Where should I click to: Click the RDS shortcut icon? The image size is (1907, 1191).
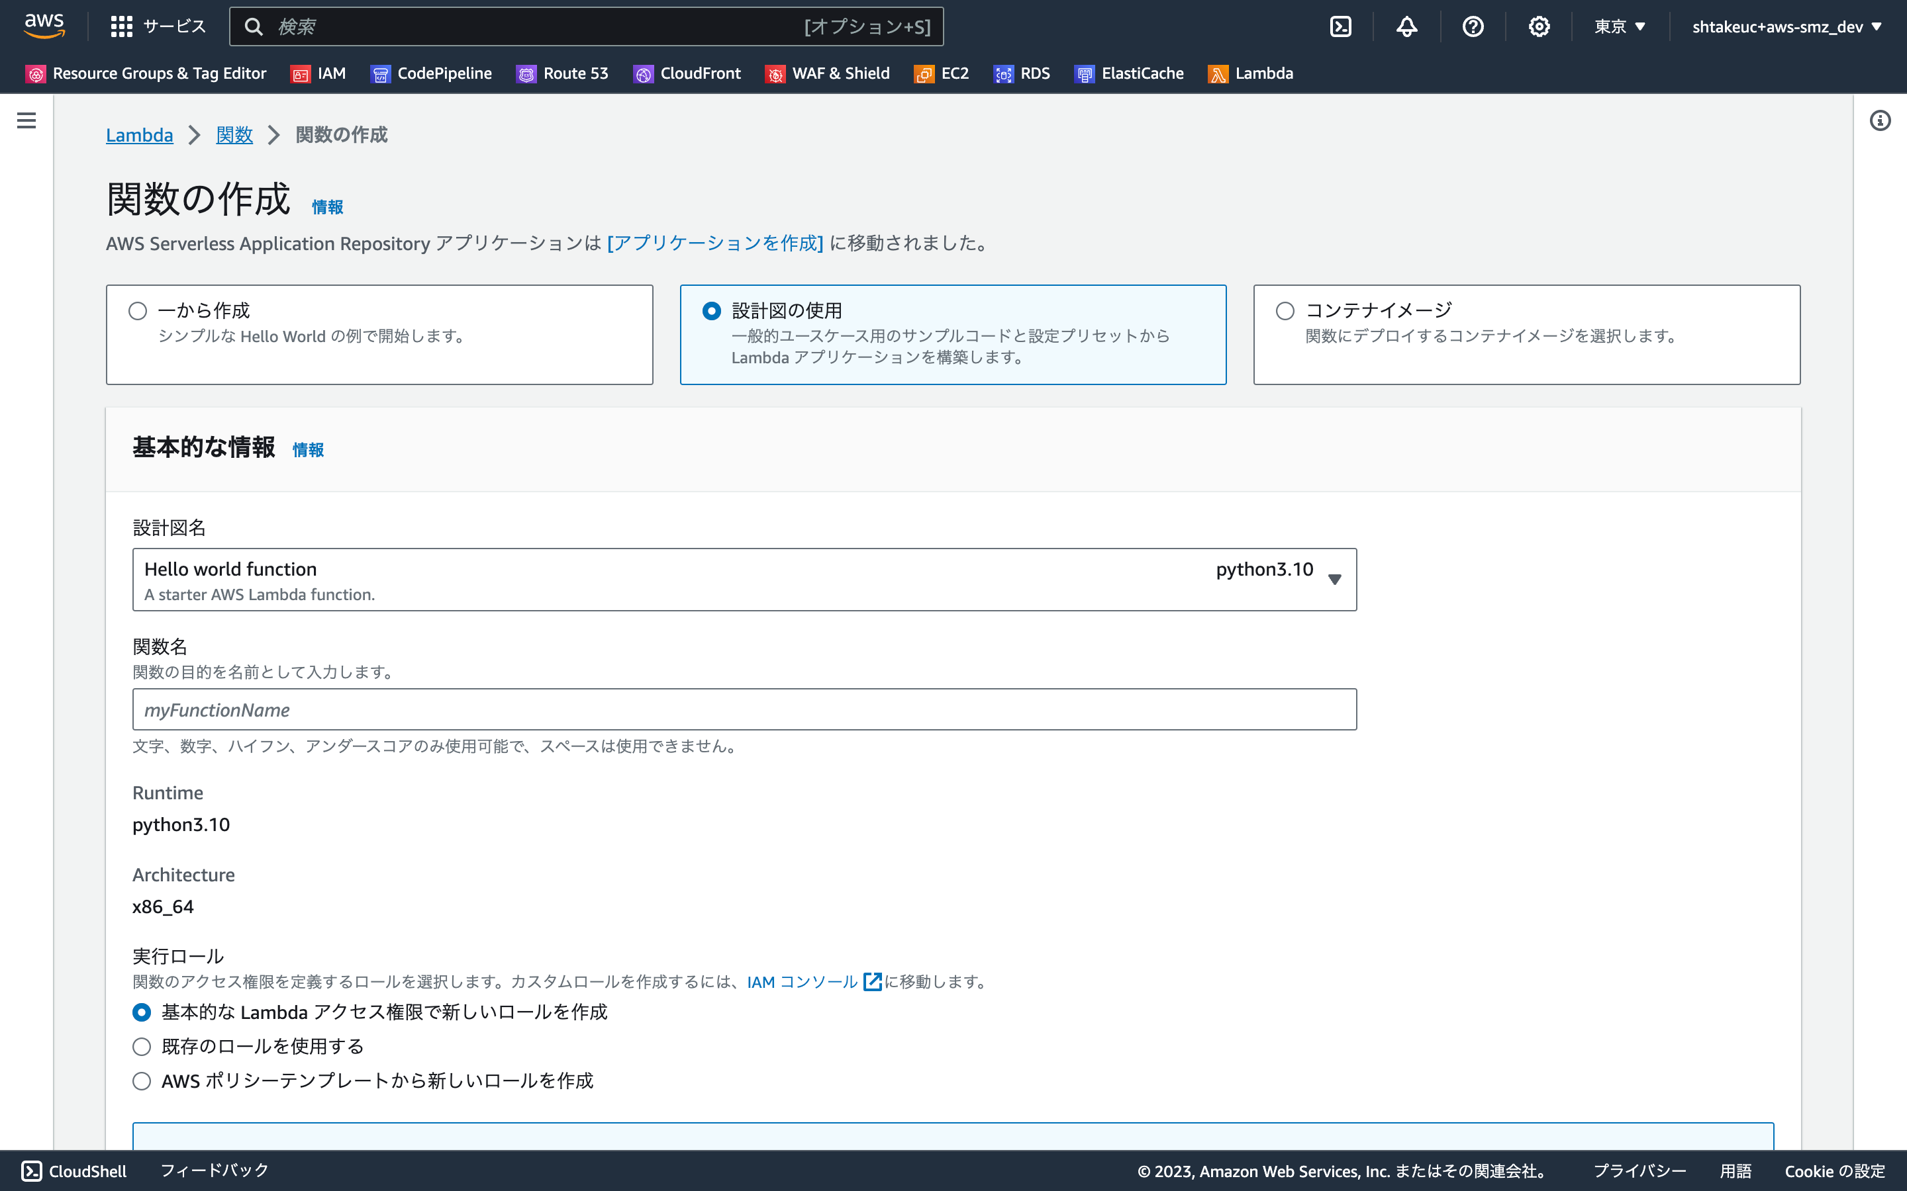coord(1003,74)
